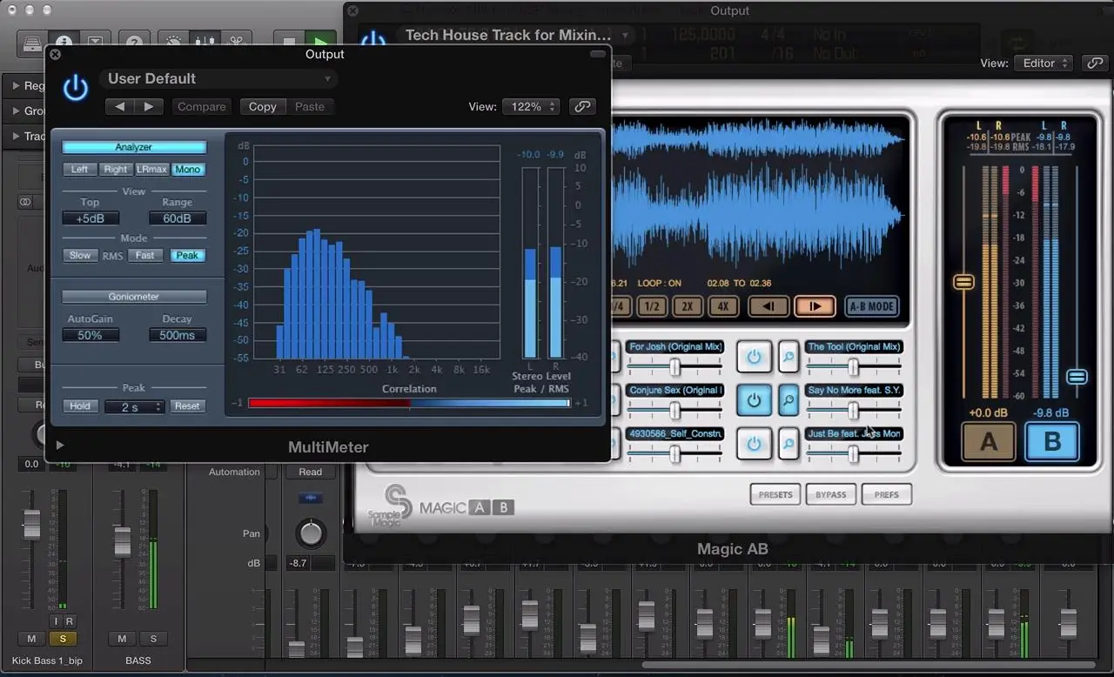
Task: Open Magic AB View Editor dropdown
Action: point(1043,63)
